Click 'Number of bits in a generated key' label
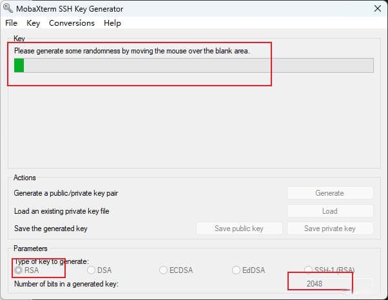388x300 pixels. [x=66, y=284]
